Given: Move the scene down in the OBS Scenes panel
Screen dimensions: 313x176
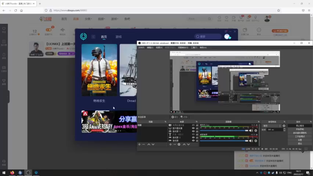Looking at the screenshot, I should pos(153,144).
